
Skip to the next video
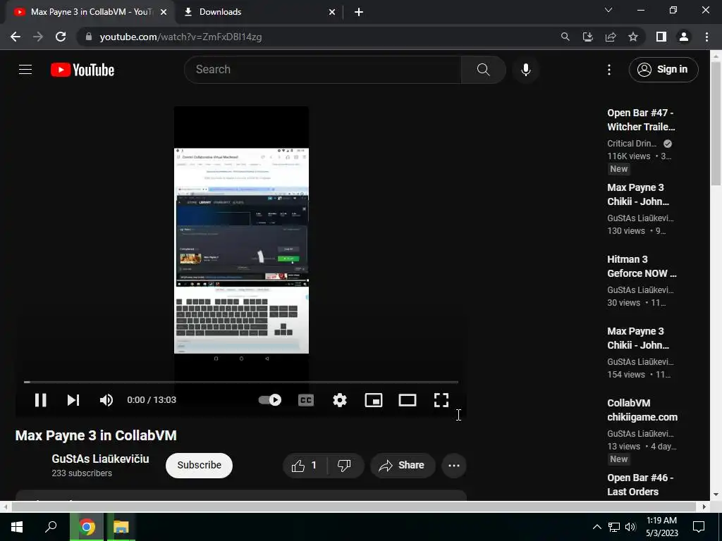click(x=73, y=400)
